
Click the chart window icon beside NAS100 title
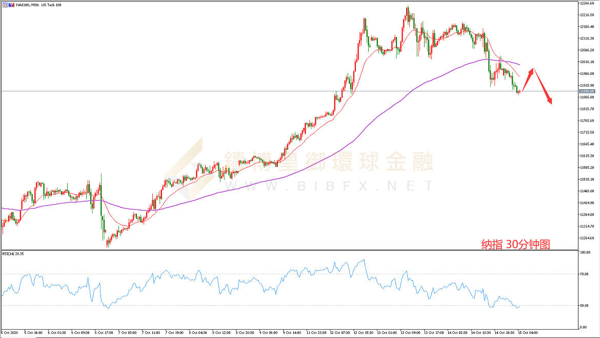pos(5,4)
